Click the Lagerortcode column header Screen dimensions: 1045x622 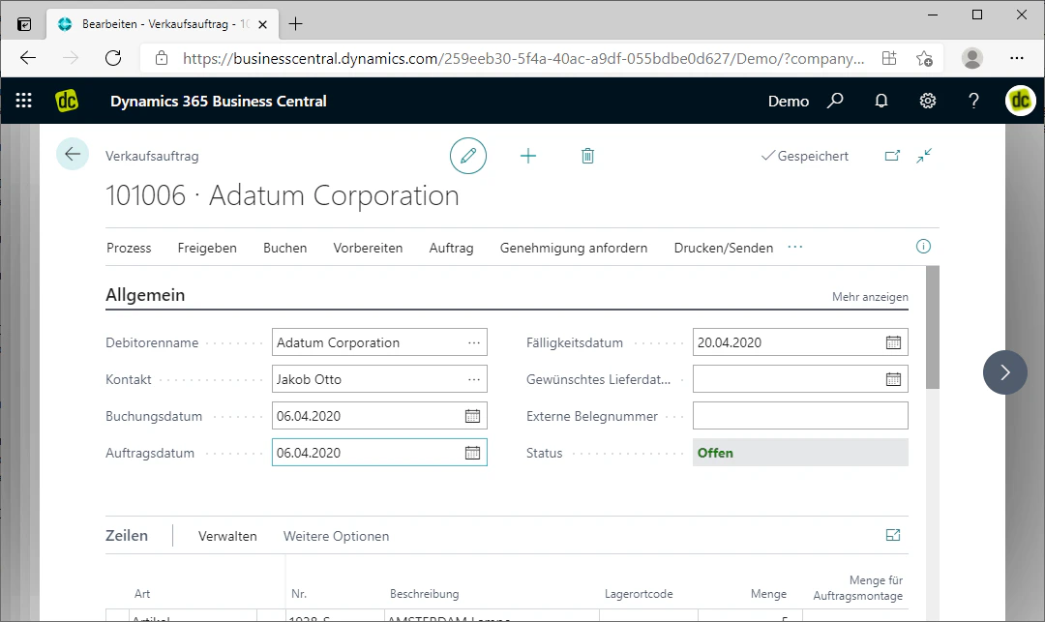click(x=639, y=593)
